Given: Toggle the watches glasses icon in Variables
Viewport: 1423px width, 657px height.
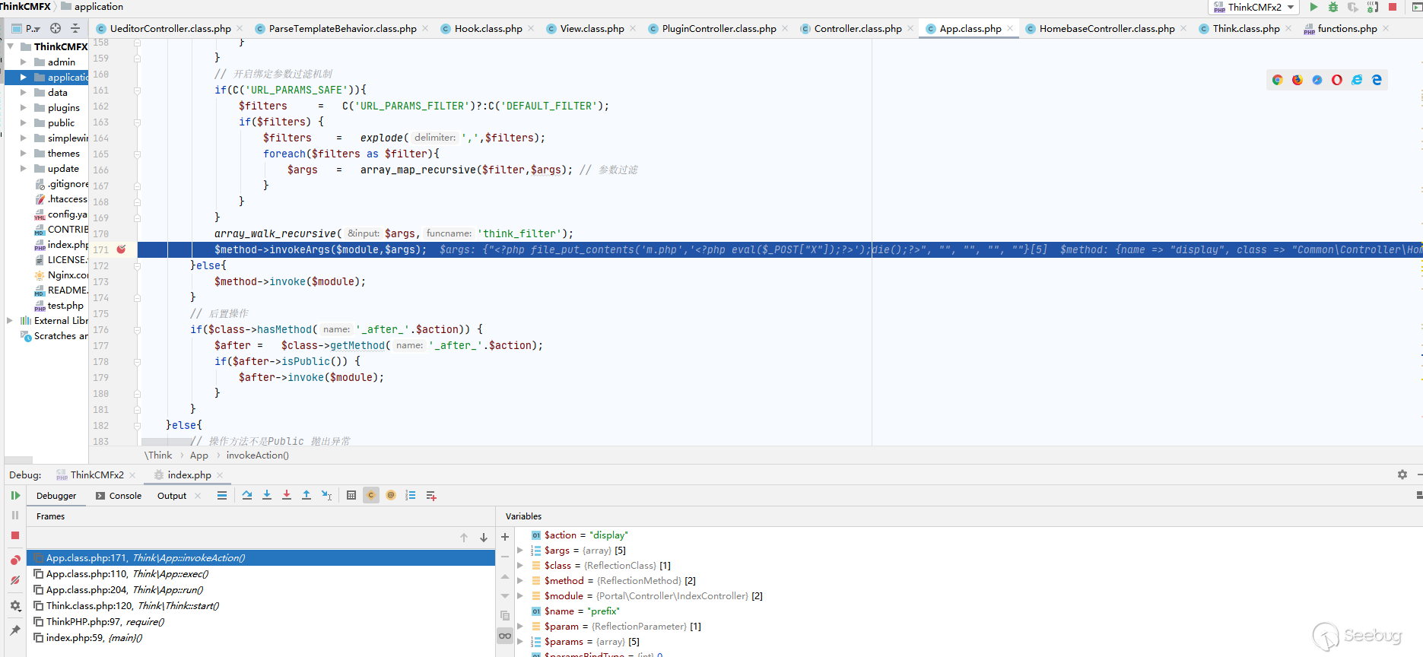Looking at the screenshot, I should [505, 636].
